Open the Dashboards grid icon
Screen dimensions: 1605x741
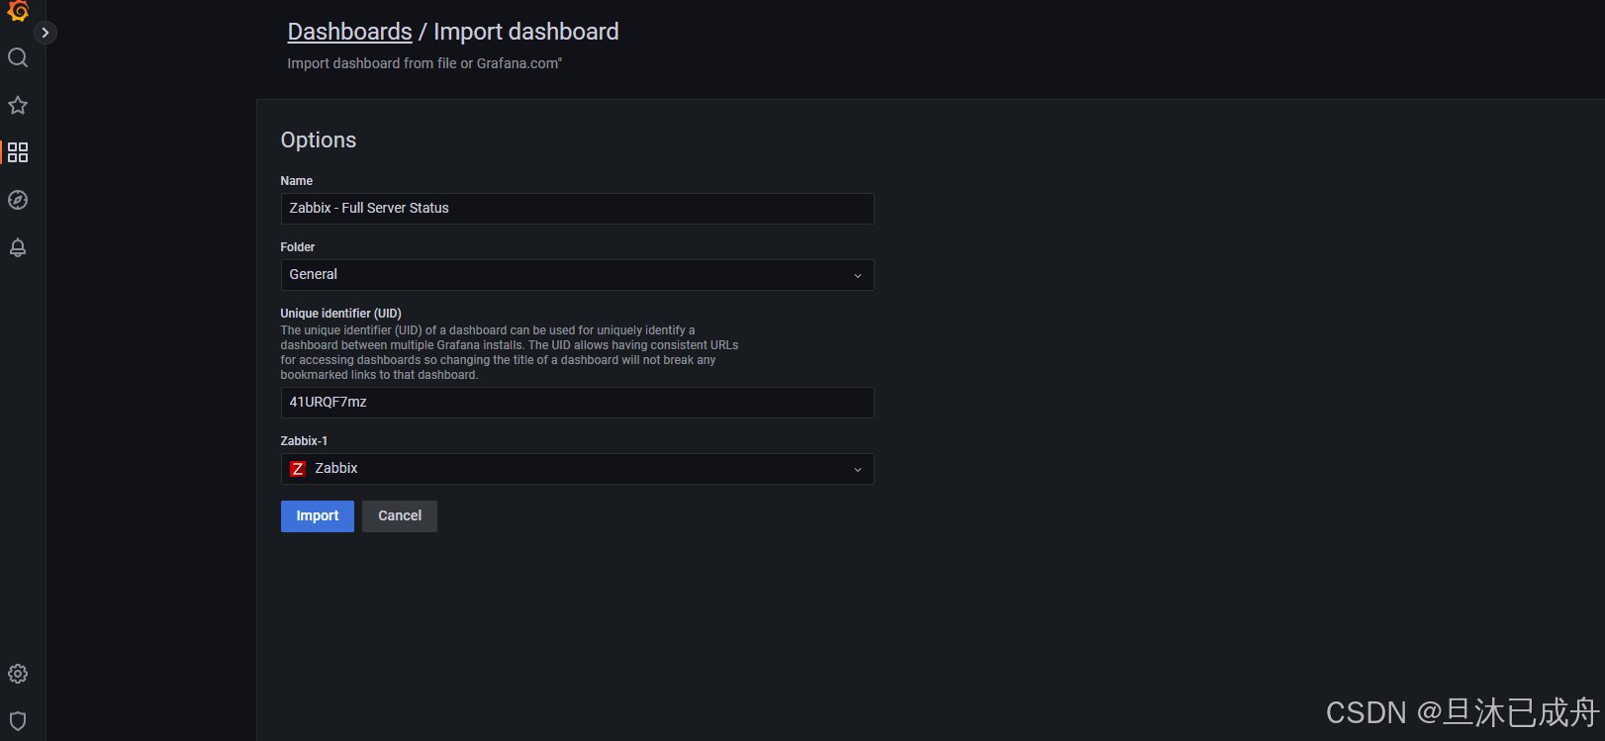18,152
